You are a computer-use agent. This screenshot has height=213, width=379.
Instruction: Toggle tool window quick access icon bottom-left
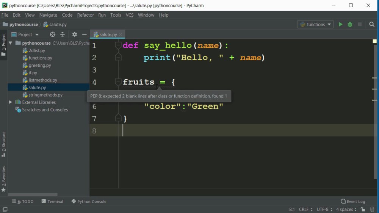click(5, 209)
